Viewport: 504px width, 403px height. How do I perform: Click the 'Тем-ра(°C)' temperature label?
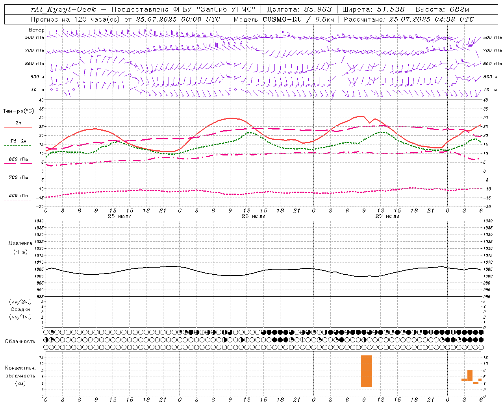click(x=19, y=111)
